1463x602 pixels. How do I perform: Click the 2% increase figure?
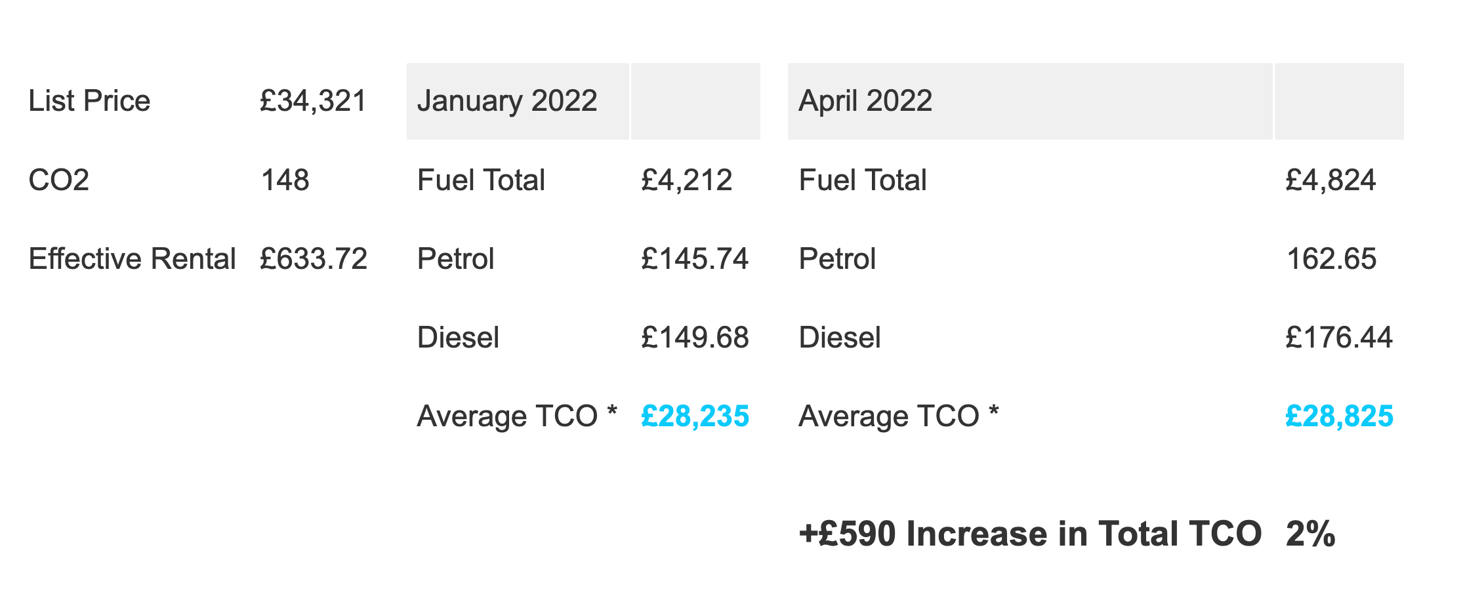(1310, 534)
